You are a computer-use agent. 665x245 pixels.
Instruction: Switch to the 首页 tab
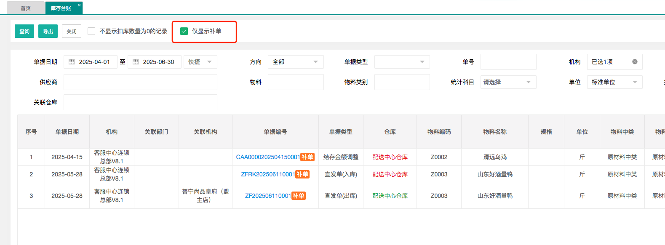(26, 8)
